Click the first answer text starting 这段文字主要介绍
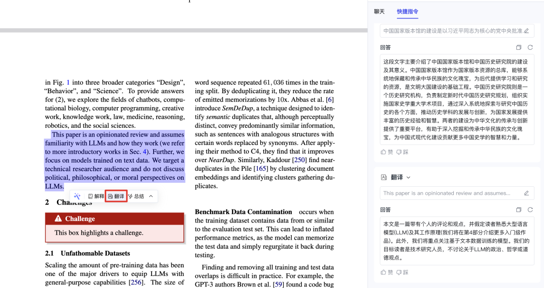The width and height of the screenshot is (544, 288). click(456, 100)
